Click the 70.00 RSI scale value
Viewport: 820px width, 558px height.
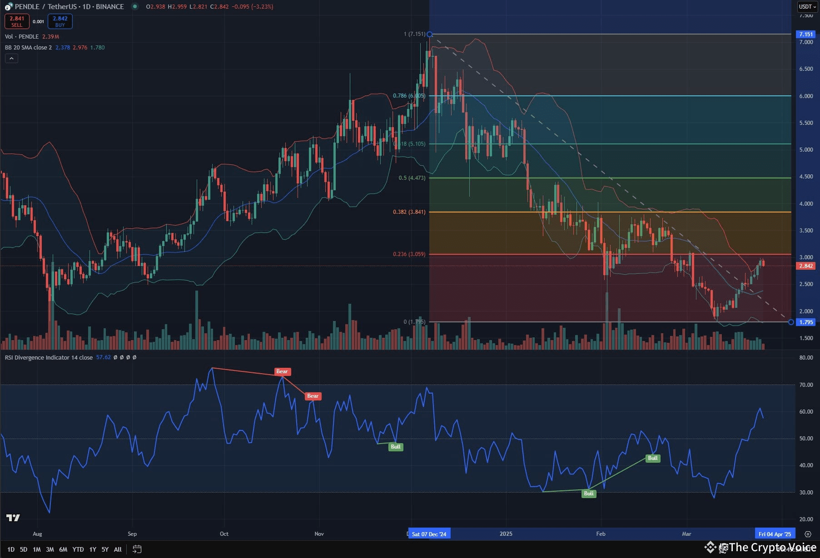click(x=806, y=385)
